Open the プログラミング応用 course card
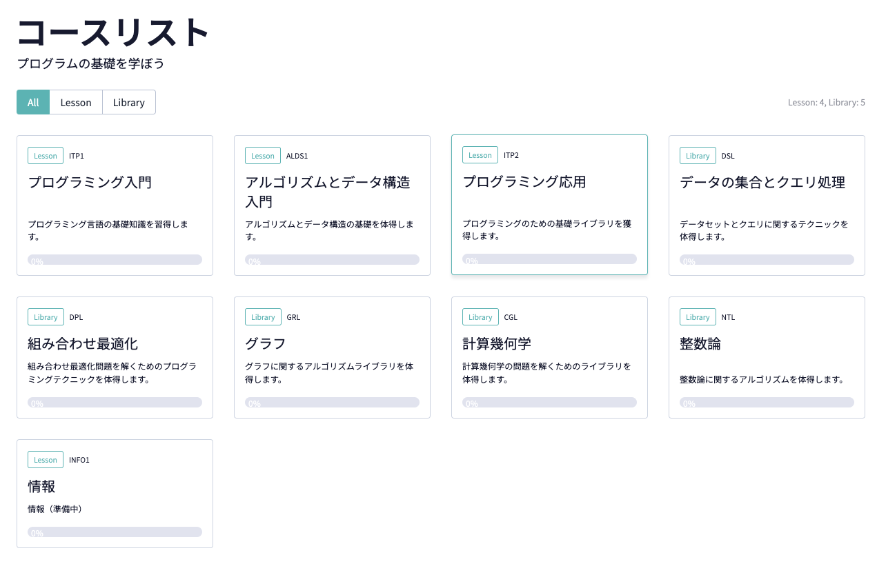This screenshot has width=877, height=564. tap(524, 182)
